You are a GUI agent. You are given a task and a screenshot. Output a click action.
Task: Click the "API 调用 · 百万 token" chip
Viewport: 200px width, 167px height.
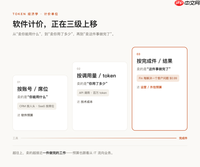[93, 93]
